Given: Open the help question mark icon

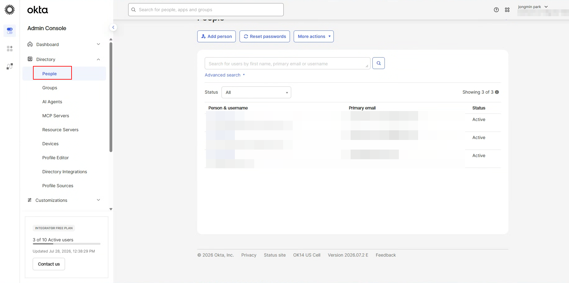Looking at the screenshot, I should click(496, 10).
